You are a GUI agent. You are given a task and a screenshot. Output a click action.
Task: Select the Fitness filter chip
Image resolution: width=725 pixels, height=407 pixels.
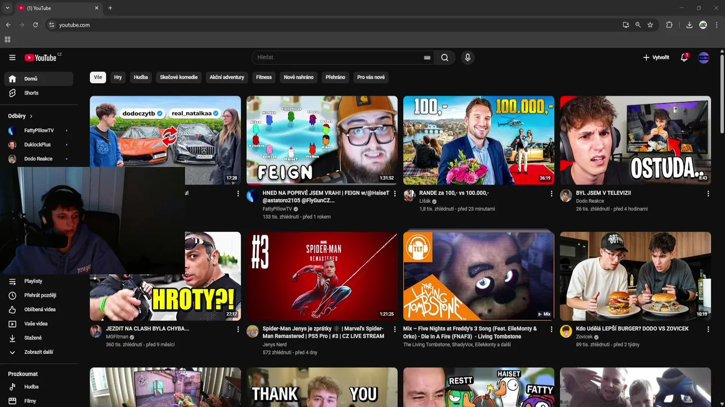click(x=264, y=77)
